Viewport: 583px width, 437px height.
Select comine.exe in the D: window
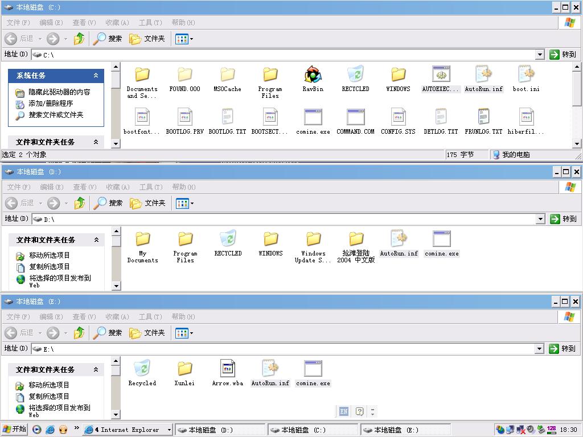click(441, 239)
